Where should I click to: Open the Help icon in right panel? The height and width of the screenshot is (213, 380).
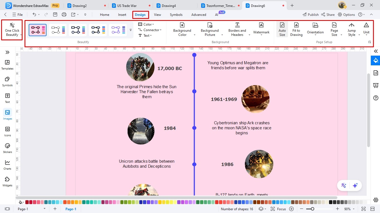click(376, 98)
